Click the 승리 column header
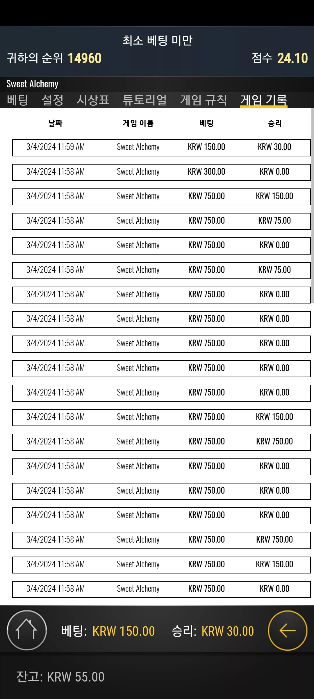This screenshot has height=699, width=314. 274,123
